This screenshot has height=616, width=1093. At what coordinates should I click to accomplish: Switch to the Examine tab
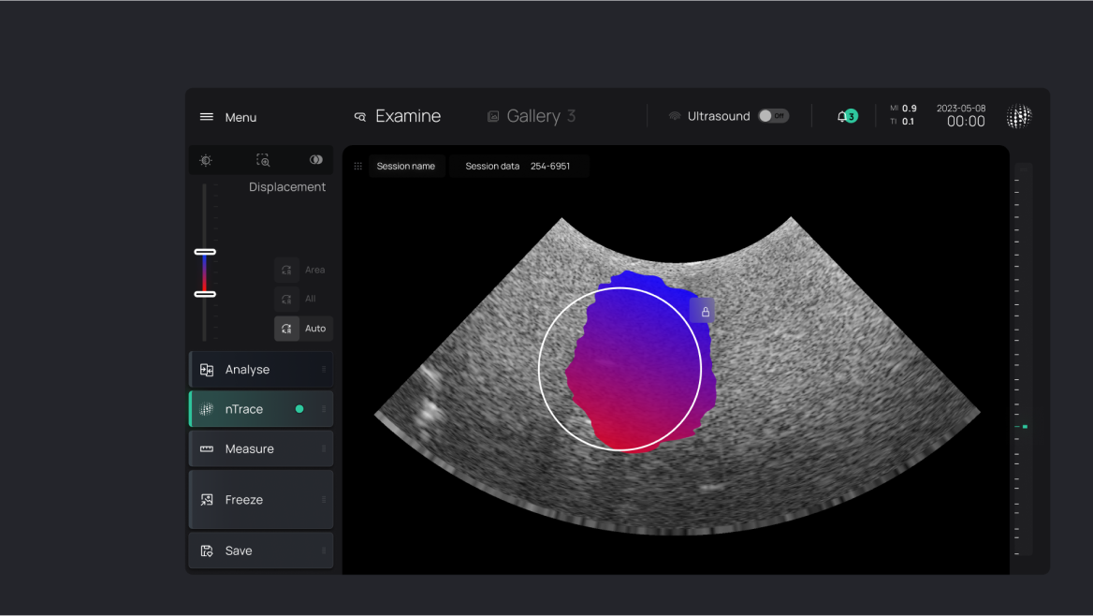[397, 117]
